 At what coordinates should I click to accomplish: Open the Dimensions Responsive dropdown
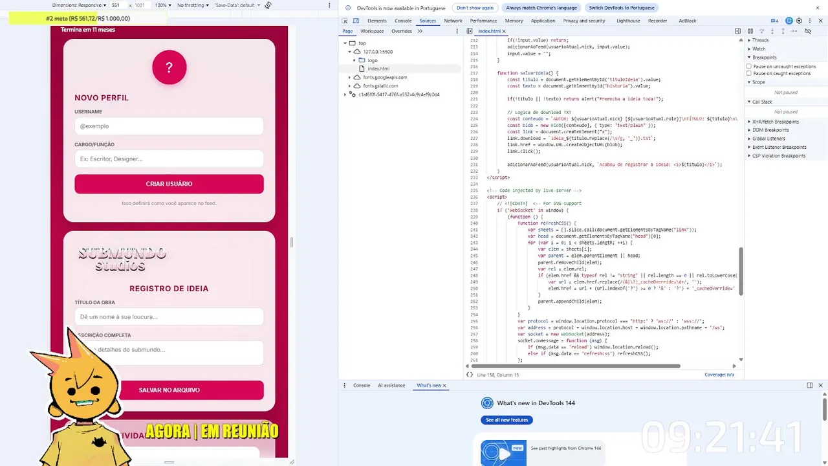point(80,5)
